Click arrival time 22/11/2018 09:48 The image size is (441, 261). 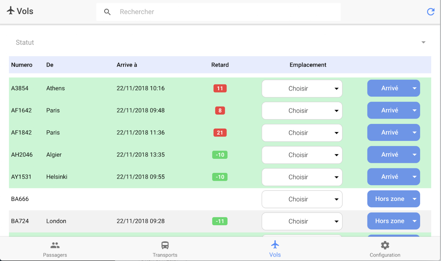pos(140,111)
